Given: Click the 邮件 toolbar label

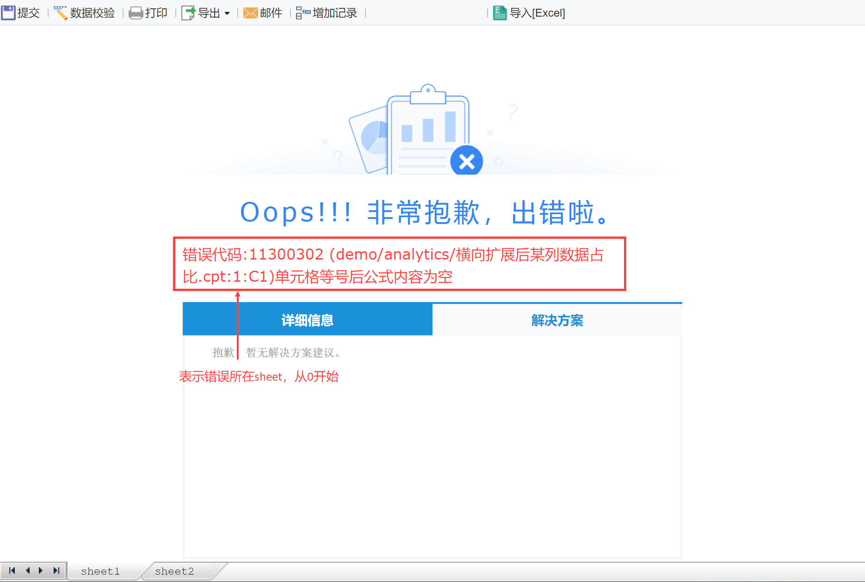Looking at the screenshot, I should point(271,13).
